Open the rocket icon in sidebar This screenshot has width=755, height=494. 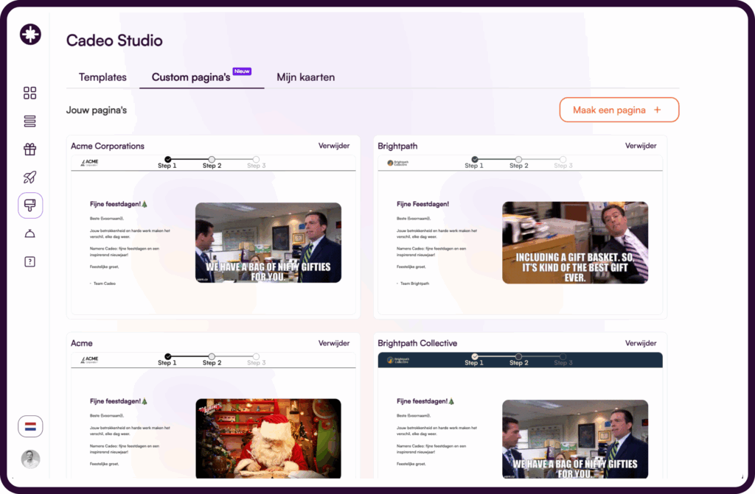29,177
